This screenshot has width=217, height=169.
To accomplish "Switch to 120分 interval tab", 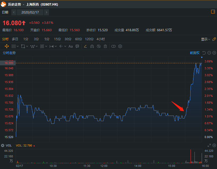I will pos(89,39).
